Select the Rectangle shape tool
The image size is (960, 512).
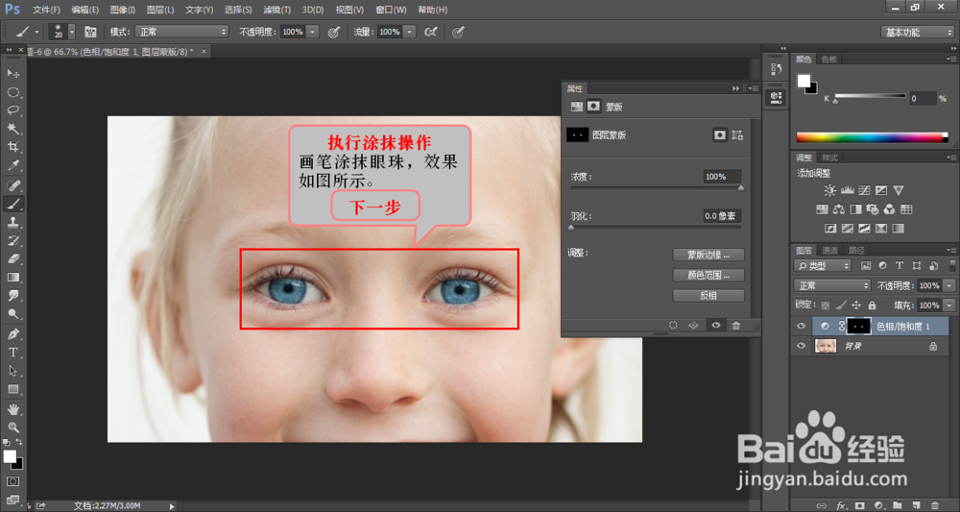pos(12,389)
